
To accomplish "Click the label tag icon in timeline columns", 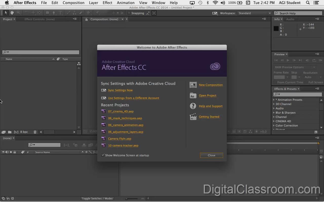I will pyautogui.click(x=23, y=152).
